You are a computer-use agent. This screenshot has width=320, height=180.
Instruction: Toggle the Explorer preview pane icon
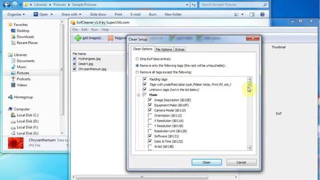pyautogui.click(x=252, y=14)
